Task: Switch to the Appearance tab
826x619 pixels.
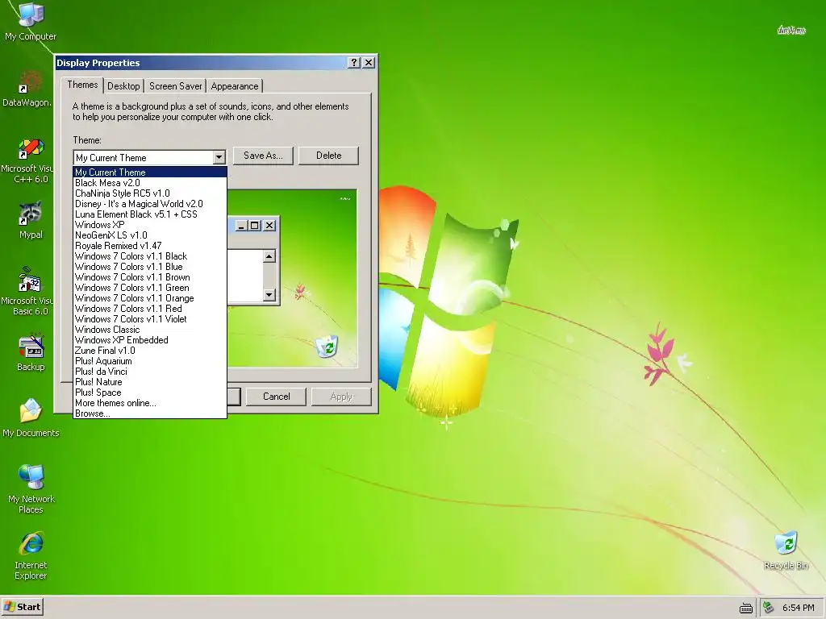Action: point(235,86)
